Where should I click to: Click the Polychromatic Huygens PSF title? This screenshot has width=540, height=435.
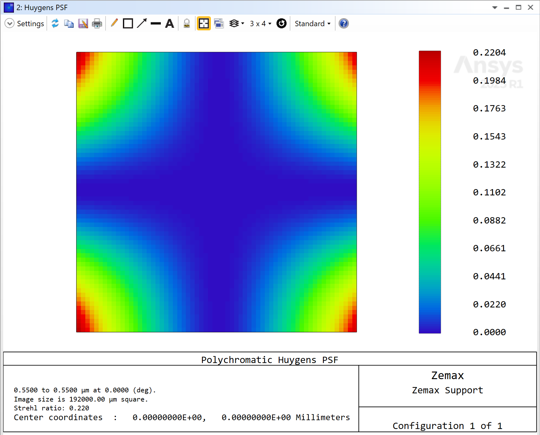click(270, 360)
